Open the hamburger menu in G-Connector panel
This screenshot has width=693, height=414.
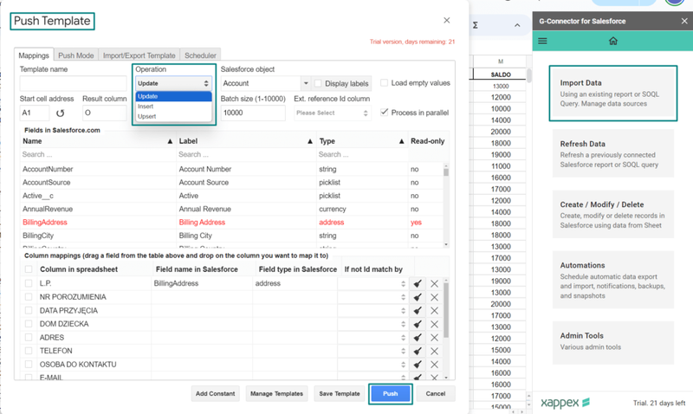click(542, 41)
